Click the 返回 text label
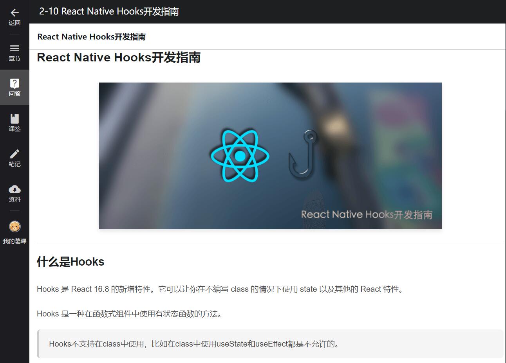The width and height of the screenshot is (506, 363). tap(14, 23)
